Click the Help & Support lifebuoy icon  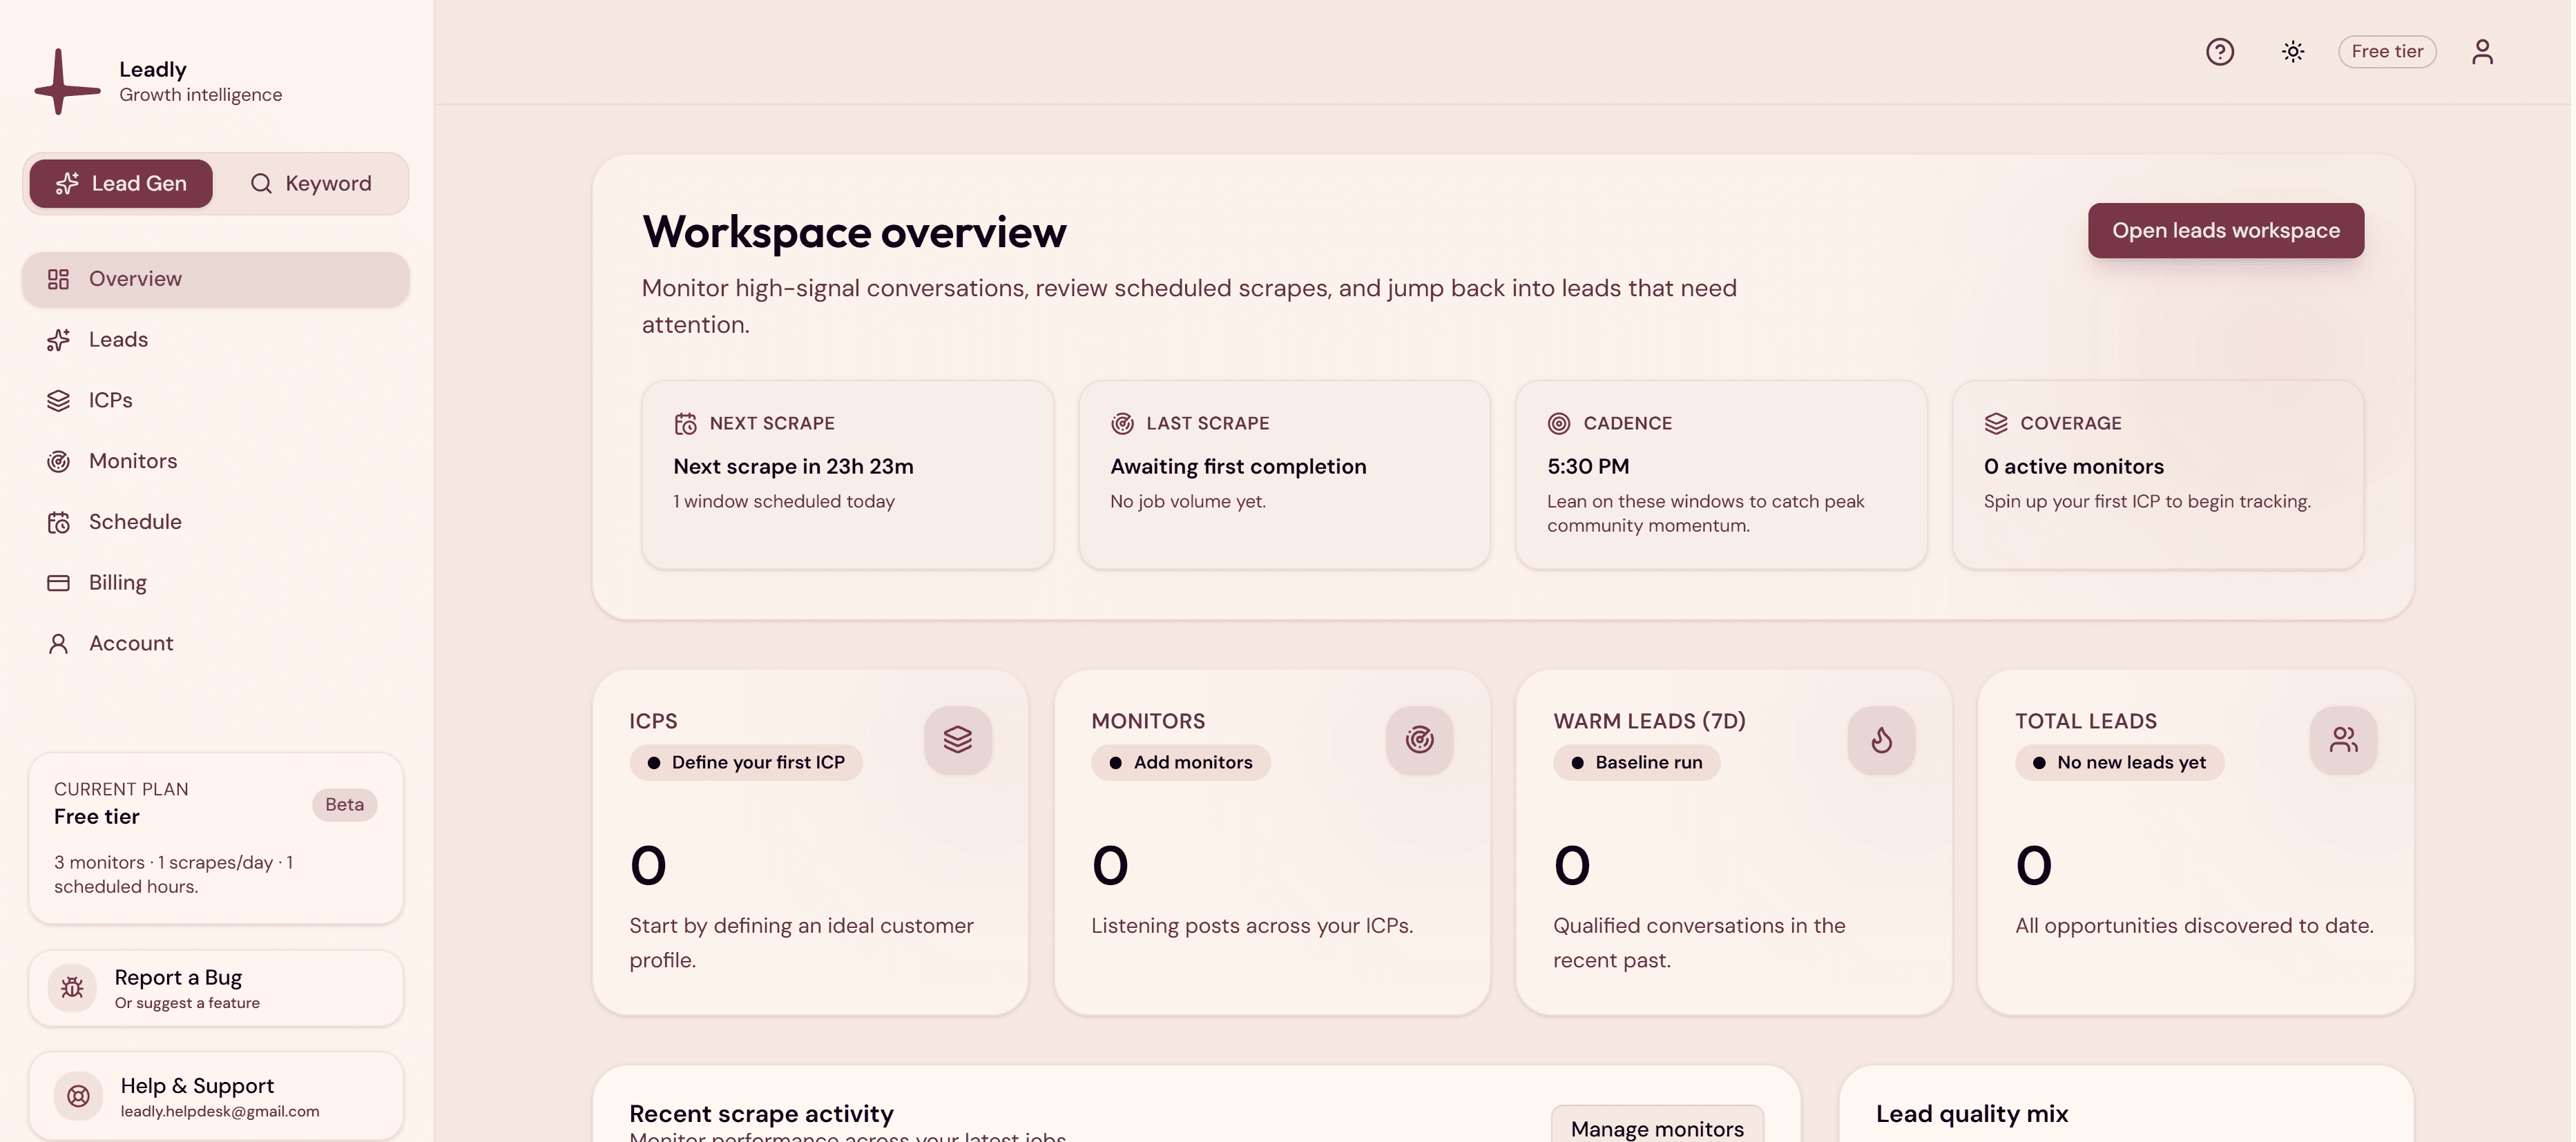(78, 1096)
